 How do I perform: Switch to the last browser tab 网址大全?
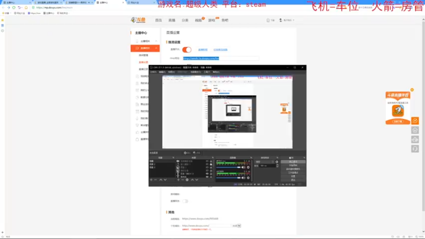pos(140,3)
